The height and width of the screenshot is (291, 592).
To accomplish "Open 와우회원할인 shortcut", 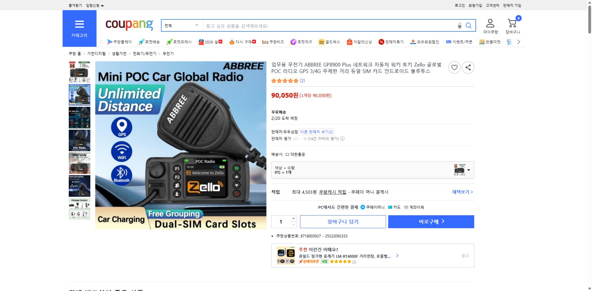I will [x=425, y=42].
